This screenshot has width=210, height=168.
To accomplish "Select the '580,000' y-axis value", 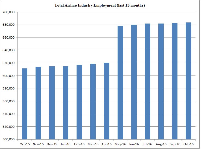I will coord(8,88).
